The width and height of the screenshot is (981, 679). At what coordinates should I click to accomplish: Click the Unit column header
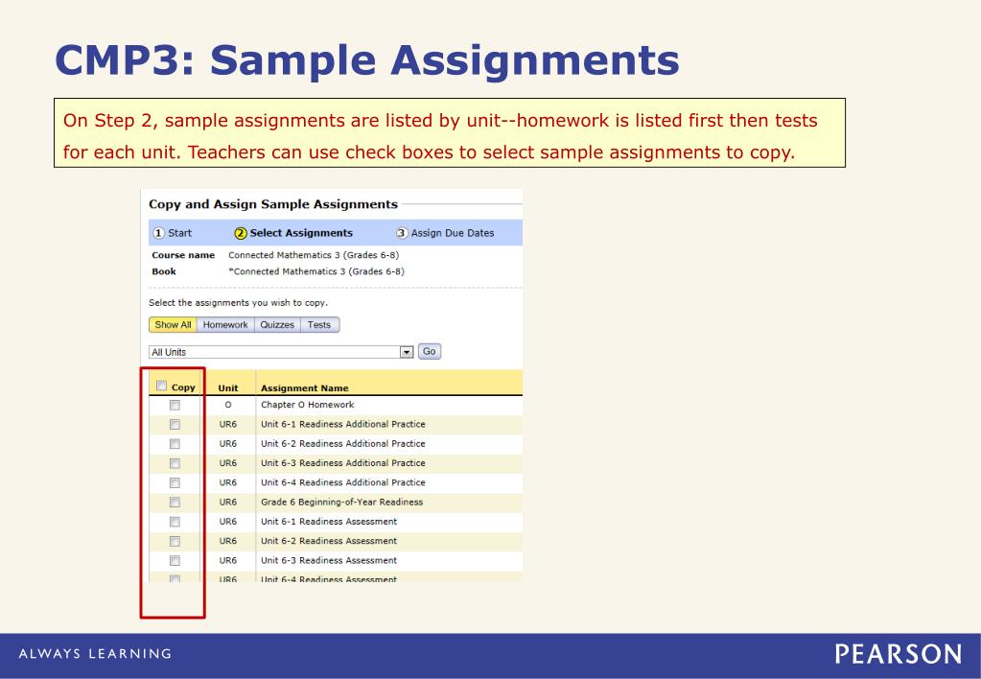[227, 388]
